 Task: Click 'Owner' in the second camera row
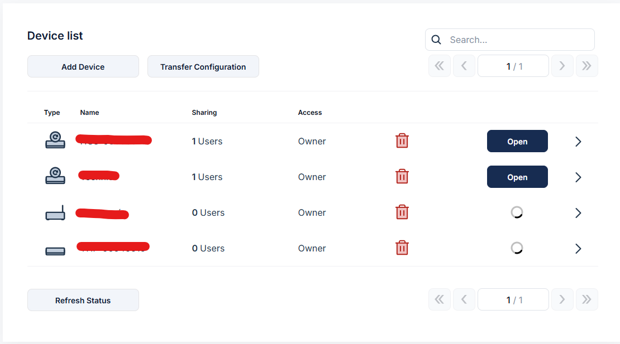point(312,177)
